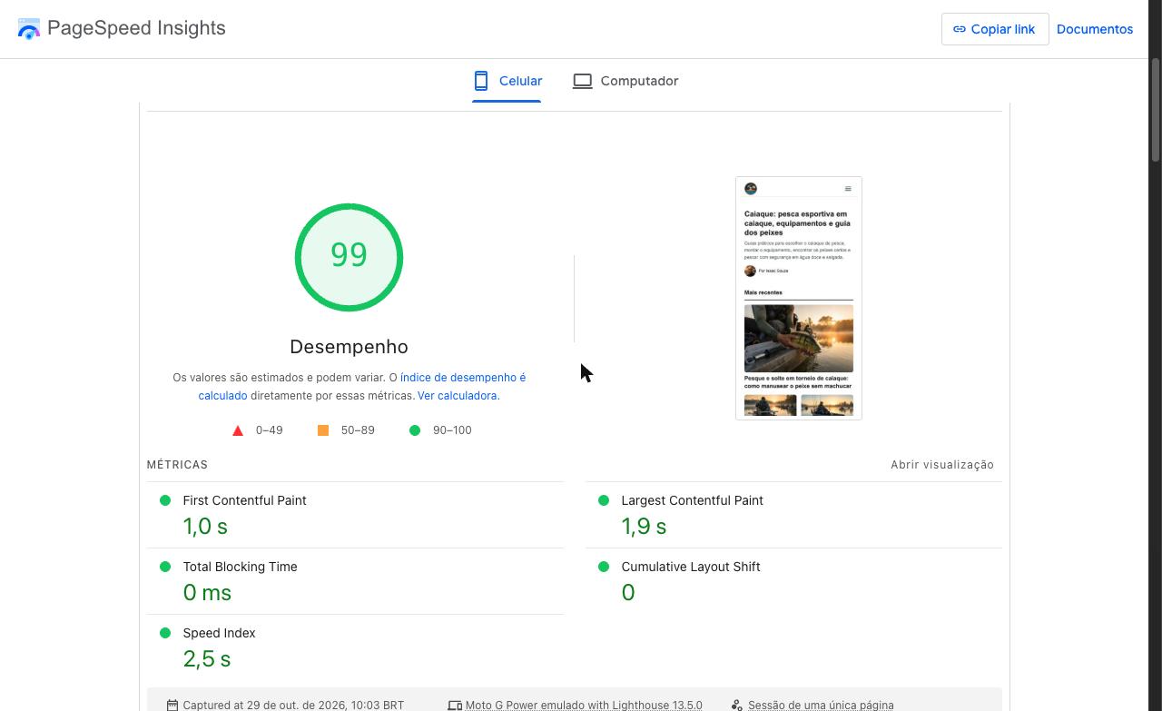This screenshot has width=1162, height=711.
Task: Expand metrics with Abrir visualização
Action: 942,465
